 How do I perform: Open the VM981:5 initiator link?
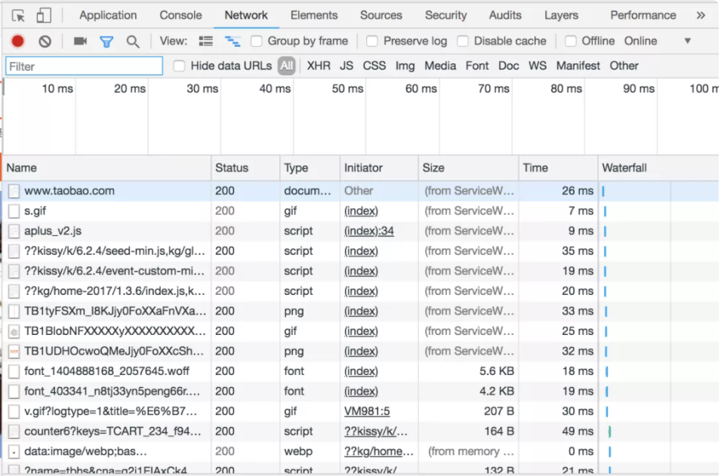367,411
